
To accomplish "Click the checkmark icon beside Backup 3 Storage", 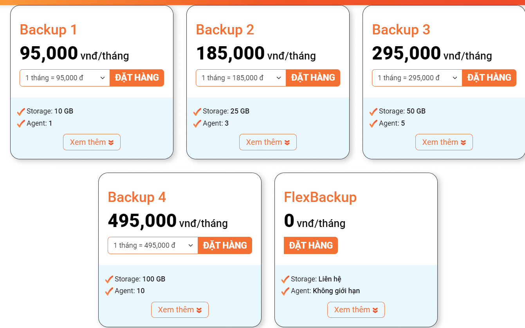I will 373,112.
